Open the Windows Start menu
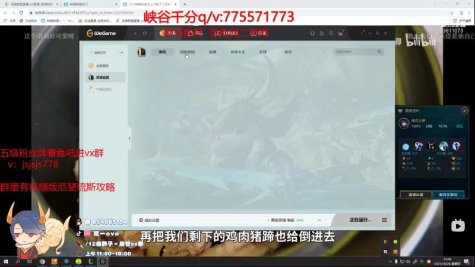Screen dimensions: 475x267 (x=6, y=262)
